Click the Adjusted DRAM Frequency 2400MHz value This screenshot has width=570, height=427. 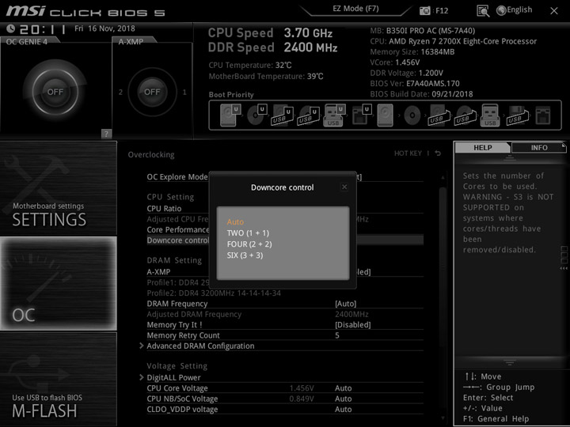[351, 314]
